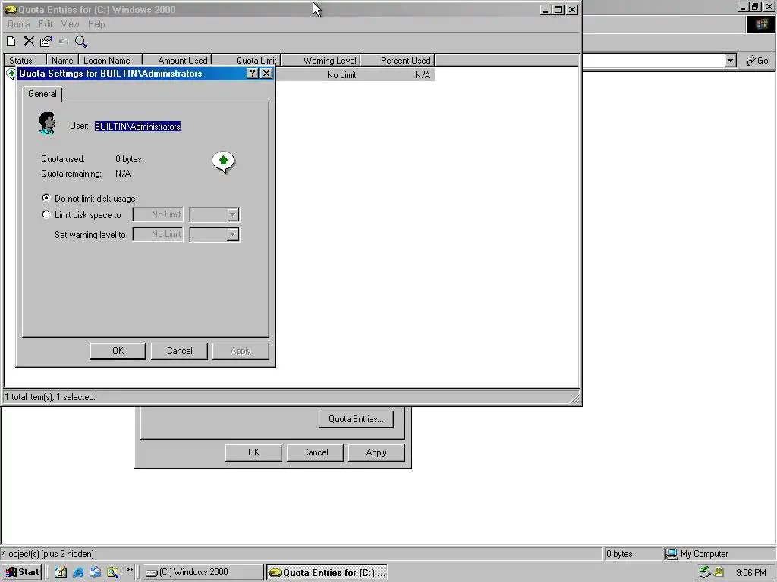Click the 9:06 PM clock
The width and height of the screenshot is (777, 582).
point(750,573)
